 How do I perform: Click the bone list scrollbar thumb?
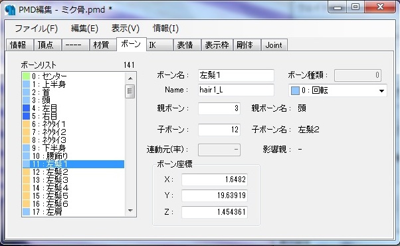(x=130, y=91)
